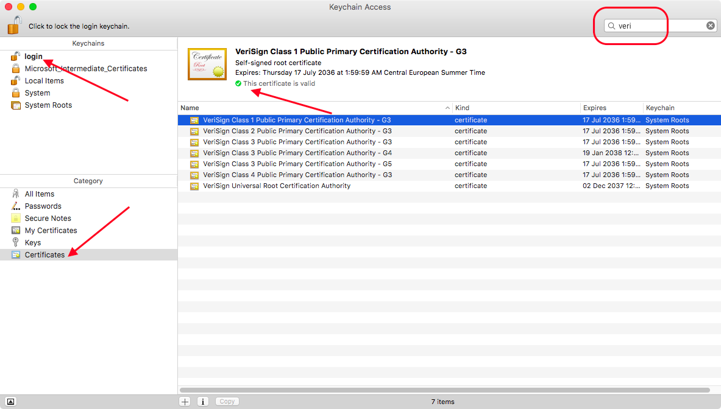This screenshot has width=721, height=409.
Task: Click the certificate icon of the VeriSign Class 3 G4 row
Action: 194,153
